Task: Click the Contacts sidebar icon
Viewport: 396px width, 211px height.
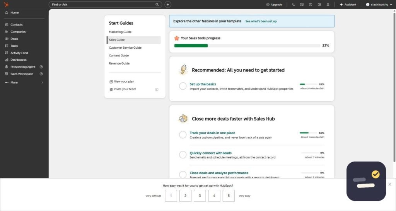Action: [x=7, y=24]
